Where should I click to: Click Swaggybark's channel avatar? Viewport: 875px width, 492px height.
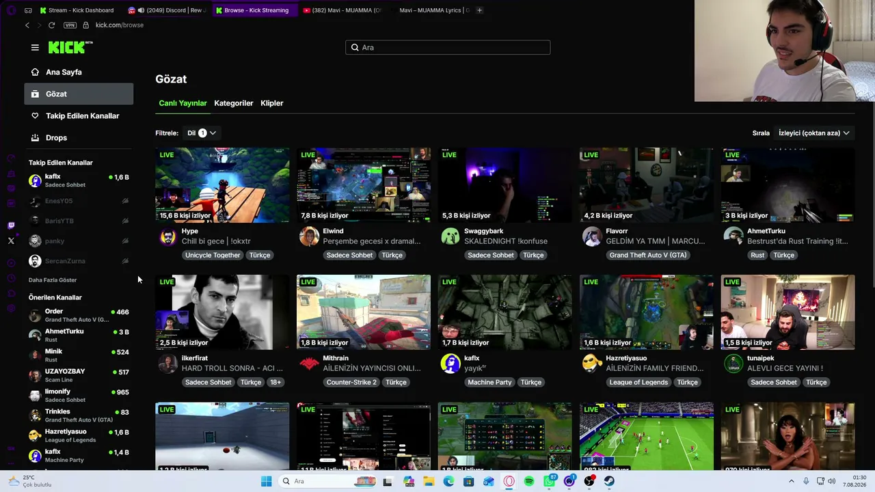(450, 236)
